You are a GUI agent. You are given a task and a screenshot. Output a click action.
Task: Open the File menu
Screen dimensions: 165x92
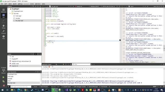2,4
